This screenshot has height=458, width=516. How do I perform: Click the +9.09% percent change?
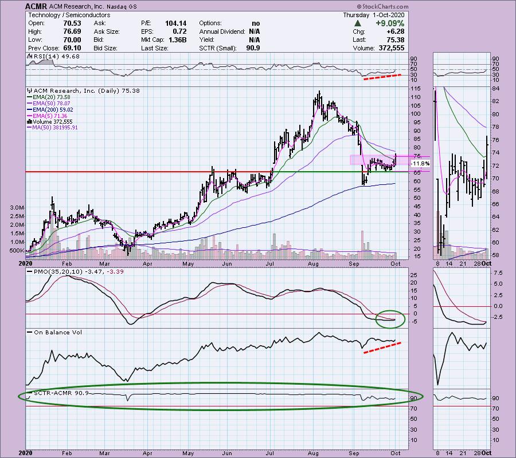coord(390,23)
